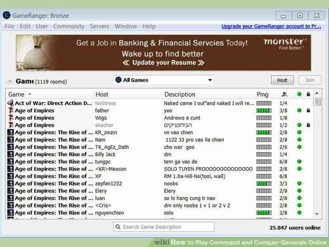Collapse the Games section arrow

click(9, 81)
